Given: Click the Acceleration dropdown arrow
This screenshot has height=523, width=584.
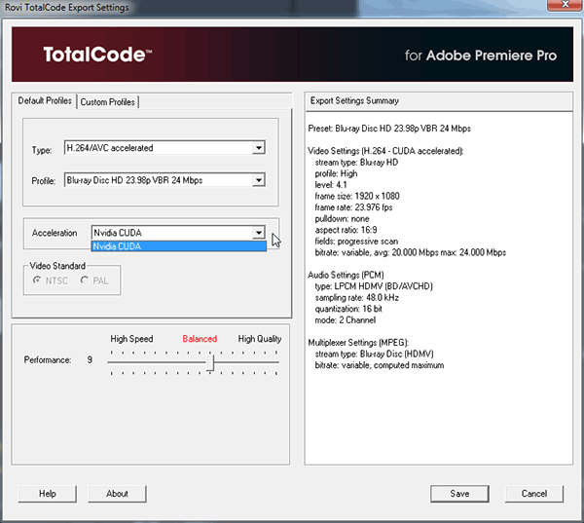Looking at the screenshot, I should point(259,233).
